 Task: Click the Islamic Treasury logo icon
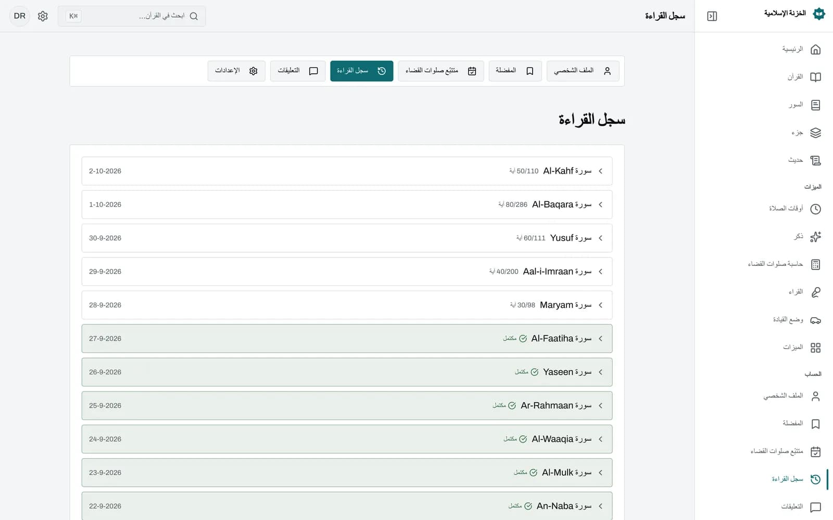(819, 14)
